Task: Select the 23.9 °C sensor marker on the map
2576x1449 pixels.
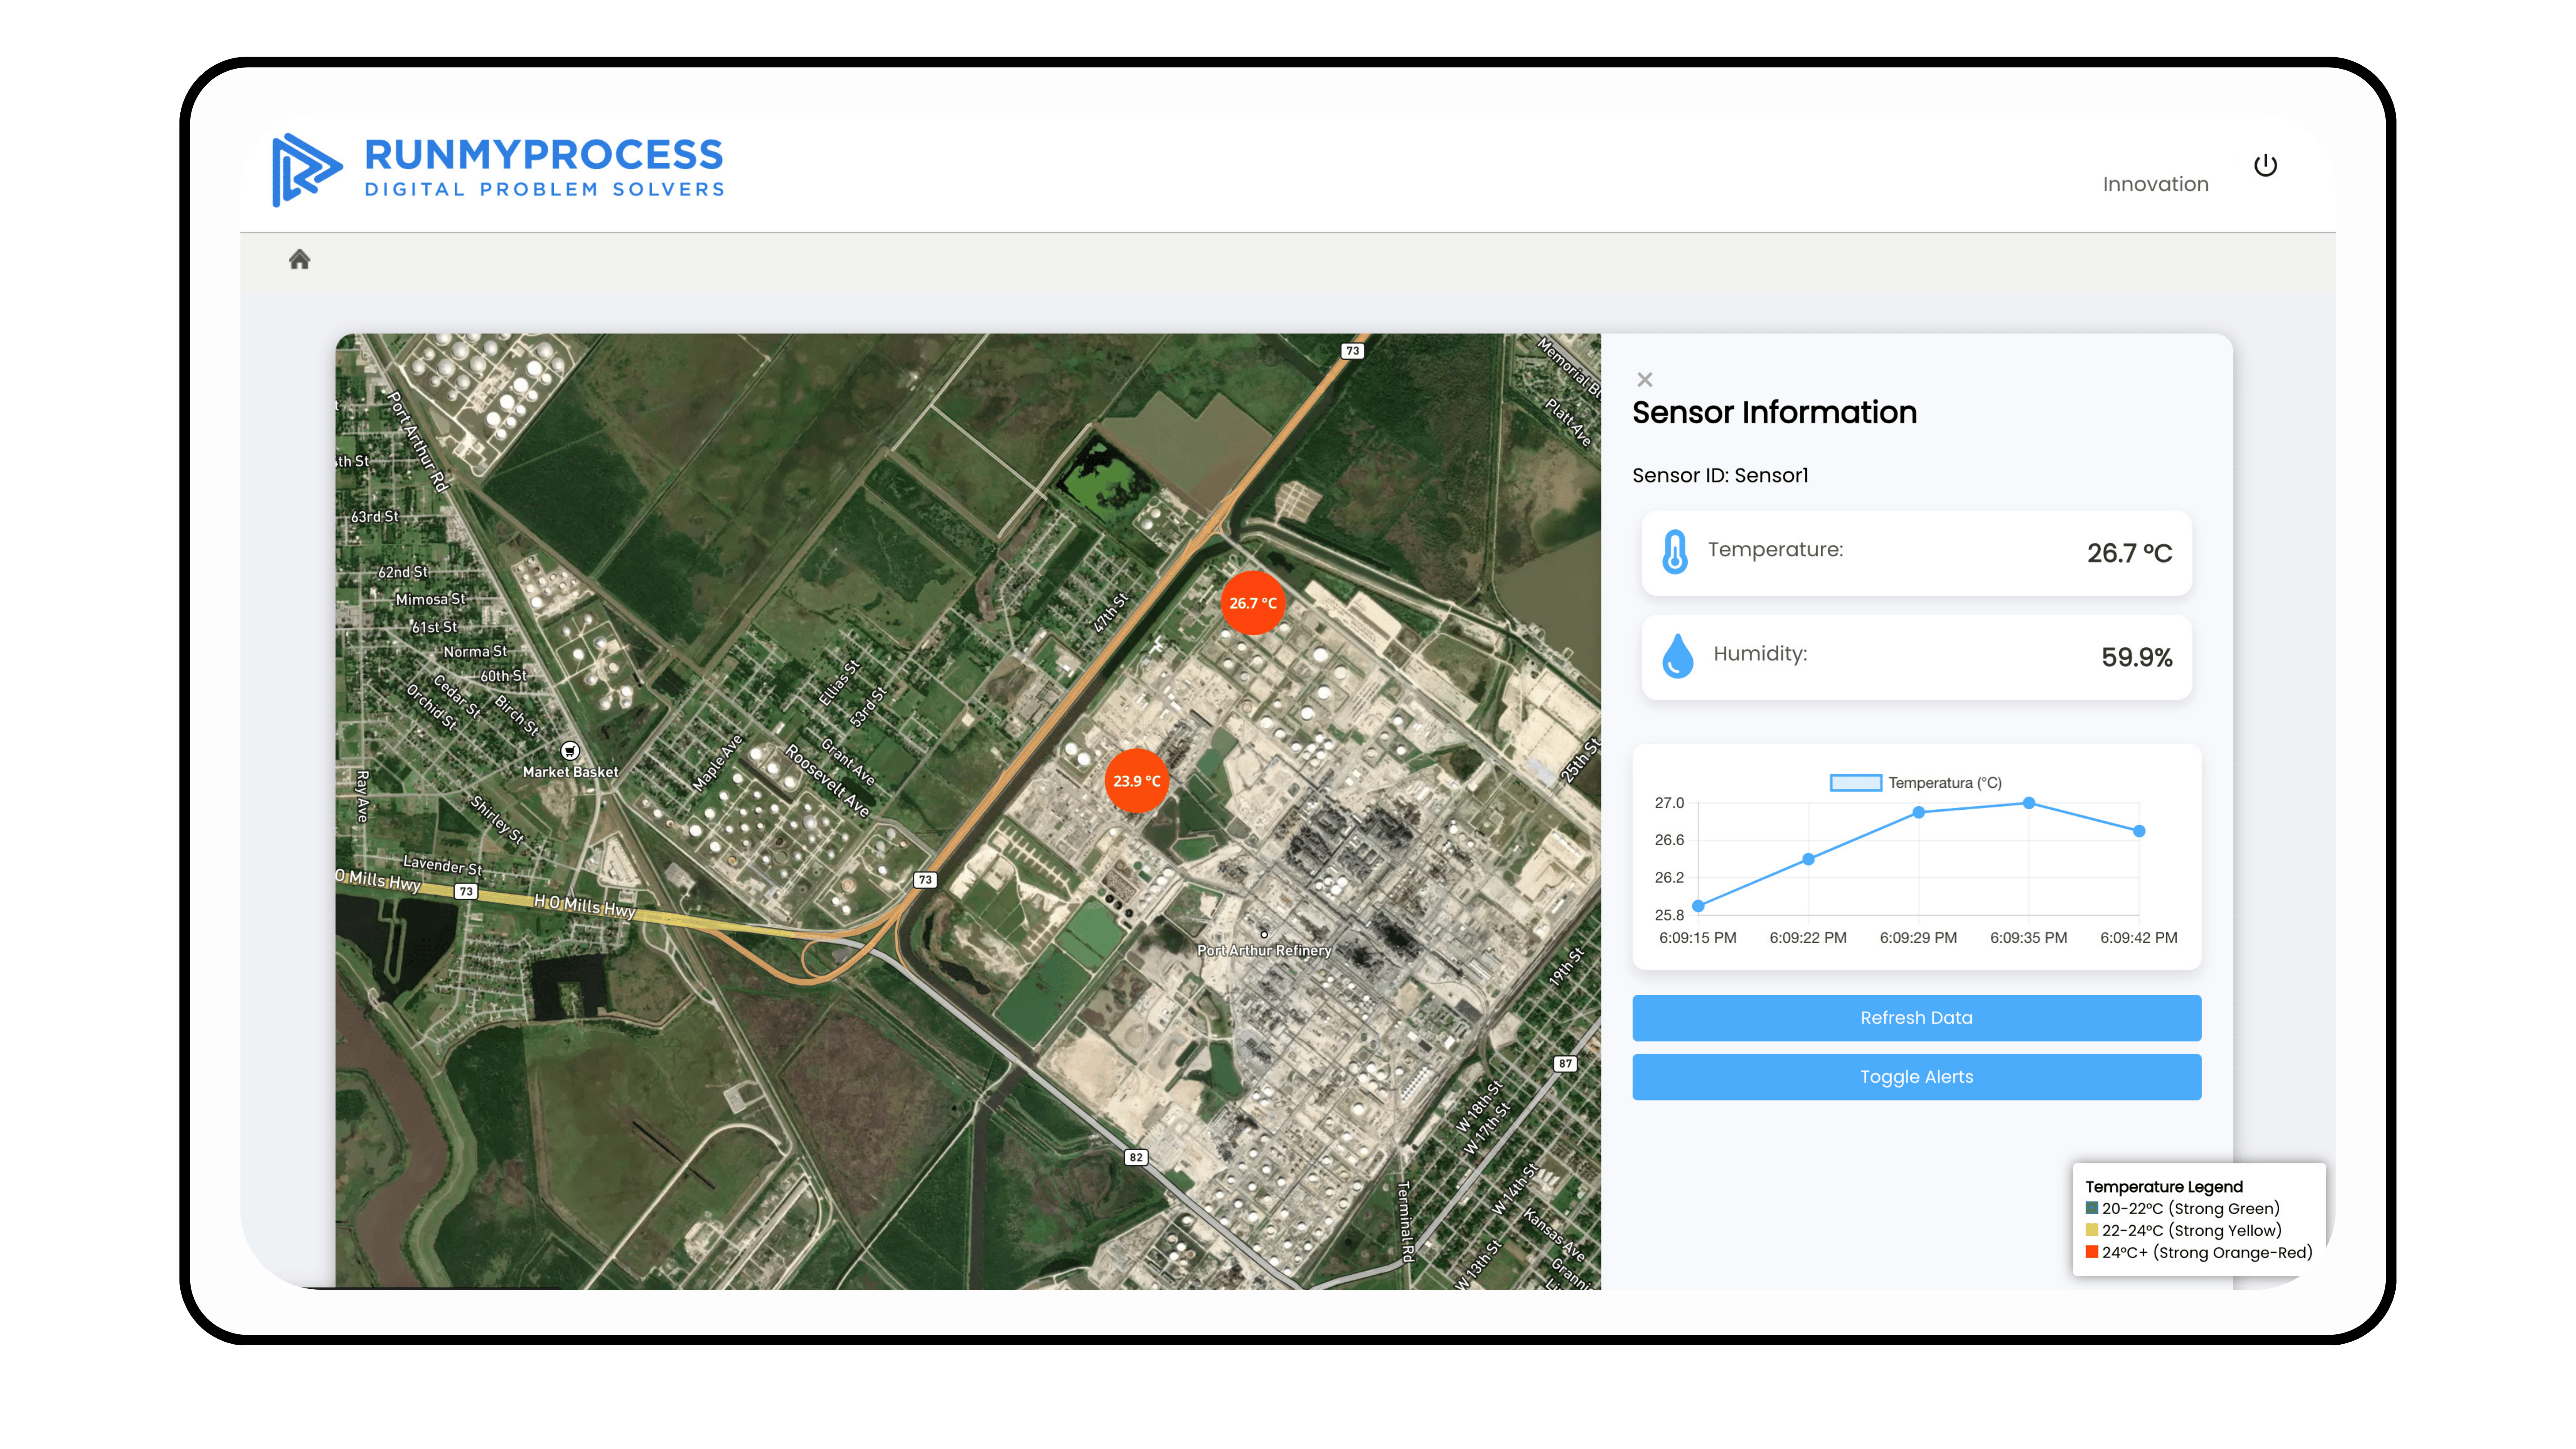Action: pos(1137,780)
